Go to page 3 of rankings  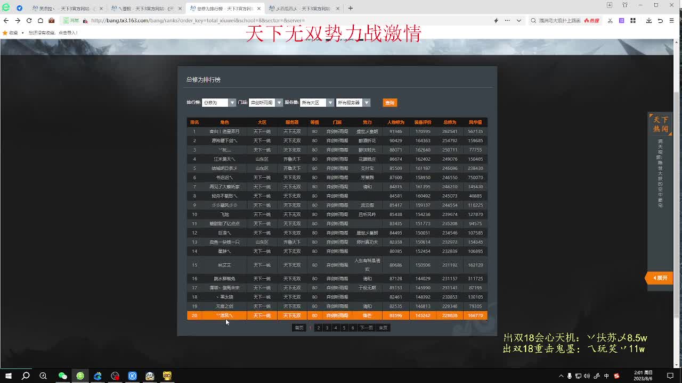[x=327, y=328]
